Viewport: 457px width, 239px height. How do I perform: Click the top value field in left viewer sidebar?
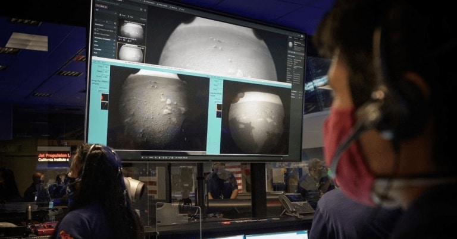point(106,68)
